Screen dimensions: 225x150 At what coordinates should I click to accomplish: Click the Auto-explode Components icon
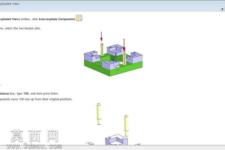click(79, 18)
